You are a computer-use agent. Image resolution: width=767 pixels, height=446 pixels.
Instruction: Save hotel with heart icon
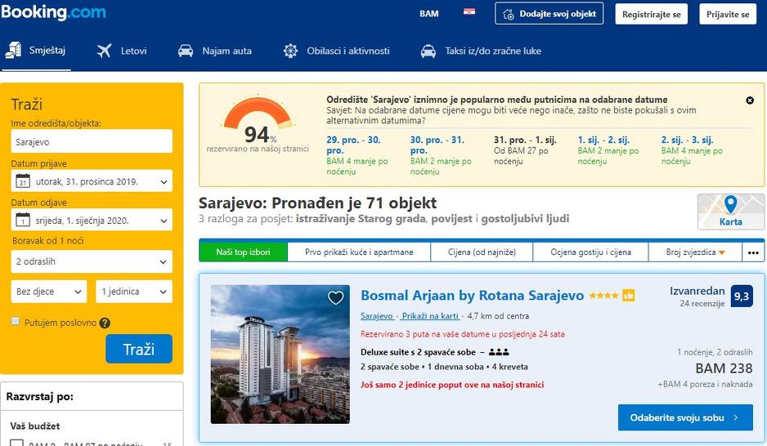335,297
